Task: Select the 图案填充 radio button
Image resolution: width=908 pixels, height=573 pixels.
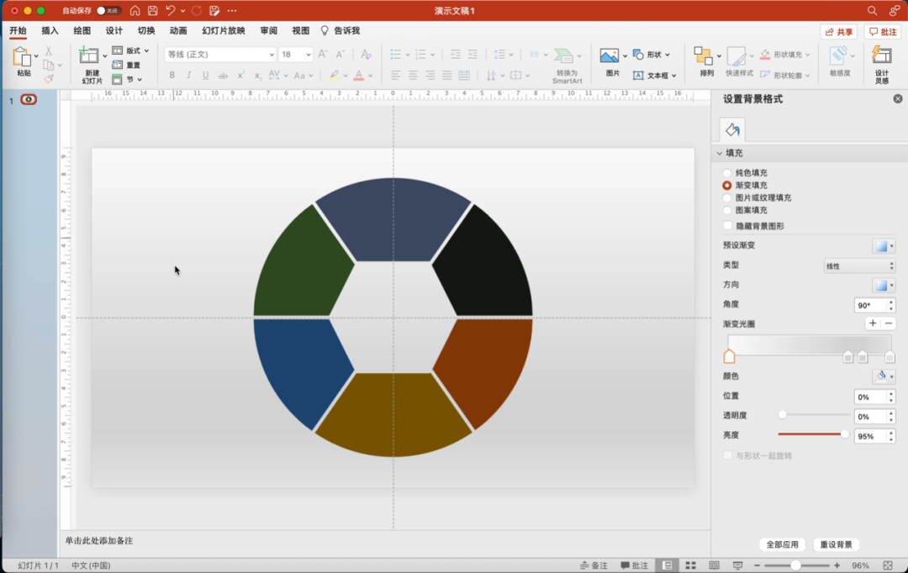Action: pos(727,210)
